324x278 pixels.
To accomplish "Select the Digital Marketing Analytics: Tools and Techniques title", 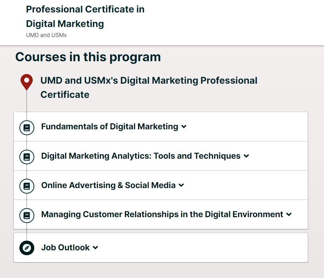I will pos(141,156).
